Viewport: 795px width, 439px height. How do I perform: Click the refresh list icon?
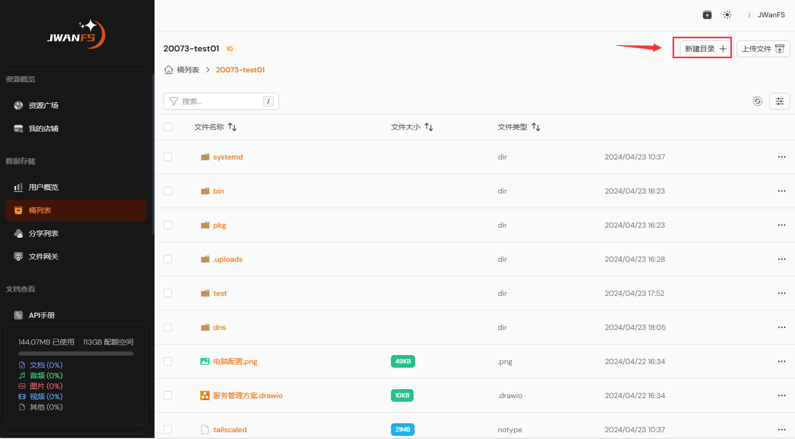pyautogui.click(x=758, y=101)
